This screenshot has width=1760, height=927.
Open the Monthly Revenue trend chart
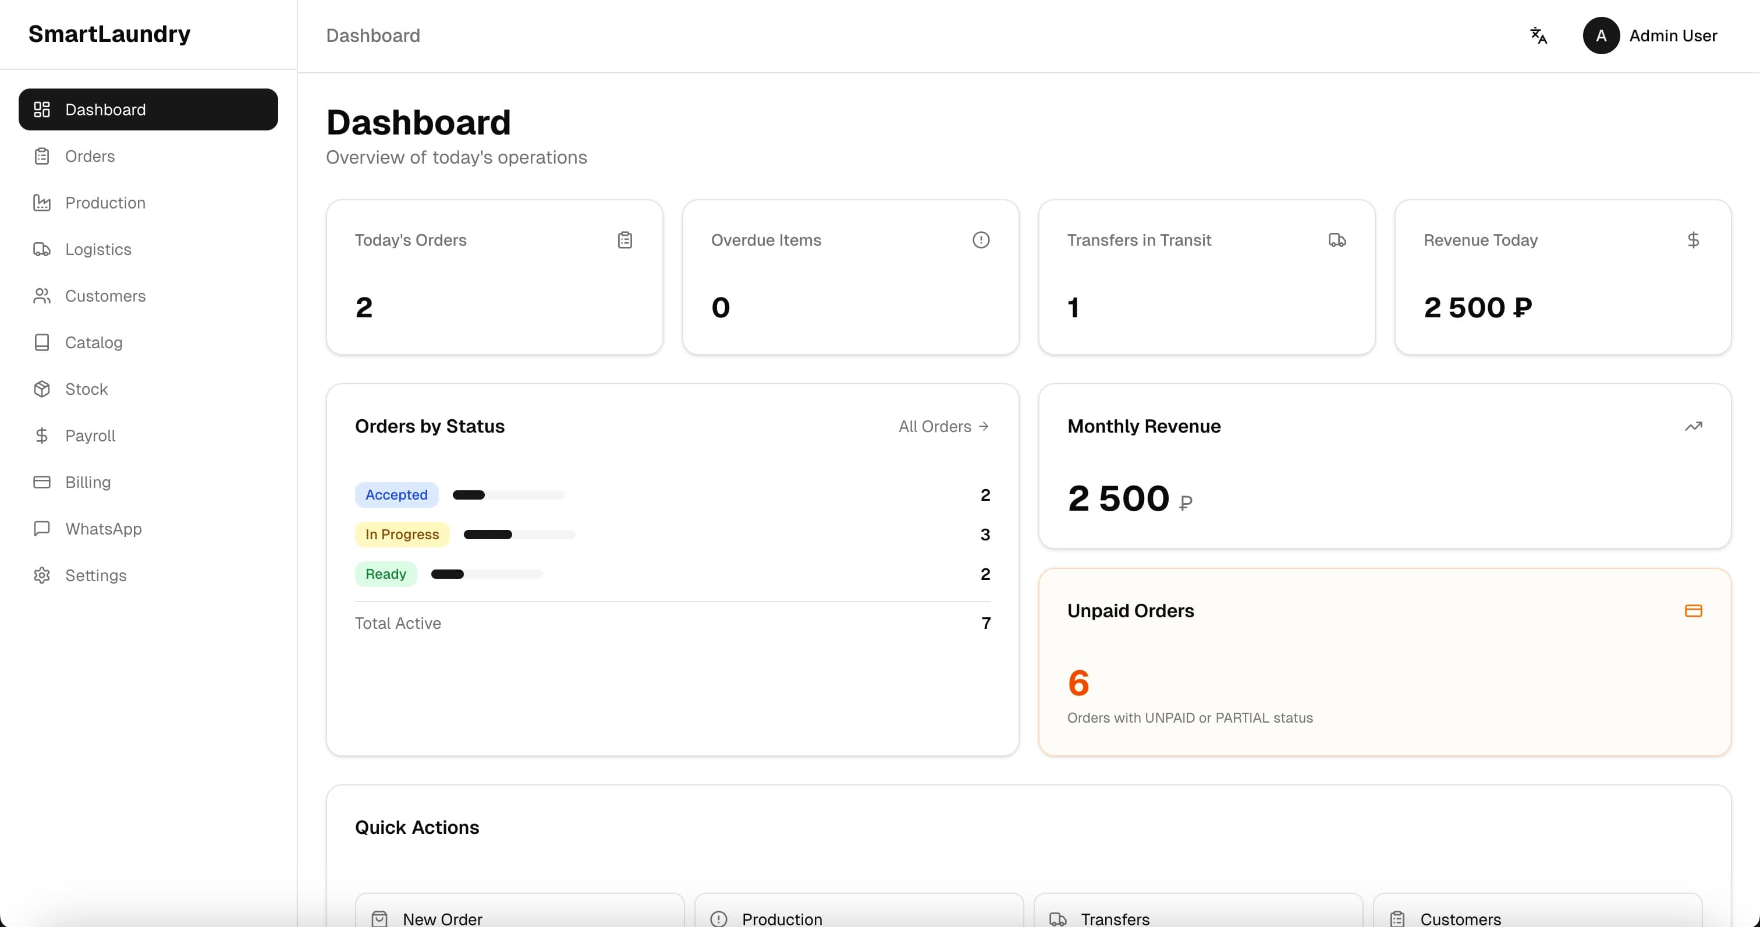(x=1694, y=426)
